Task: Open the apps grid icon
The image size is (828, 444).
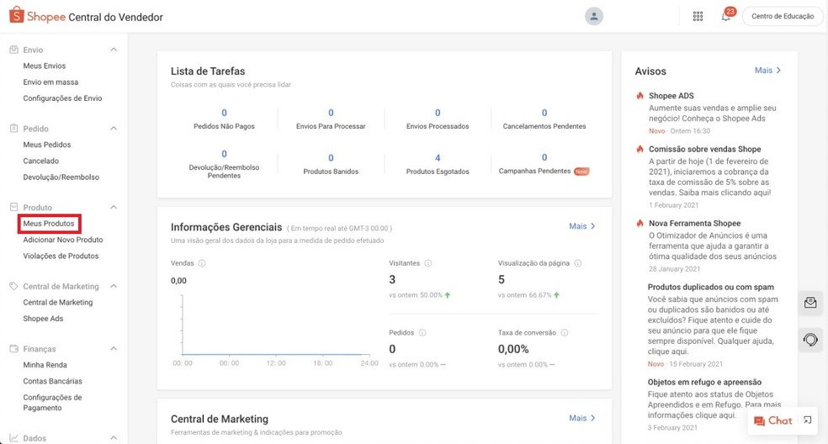Action: 698,16
